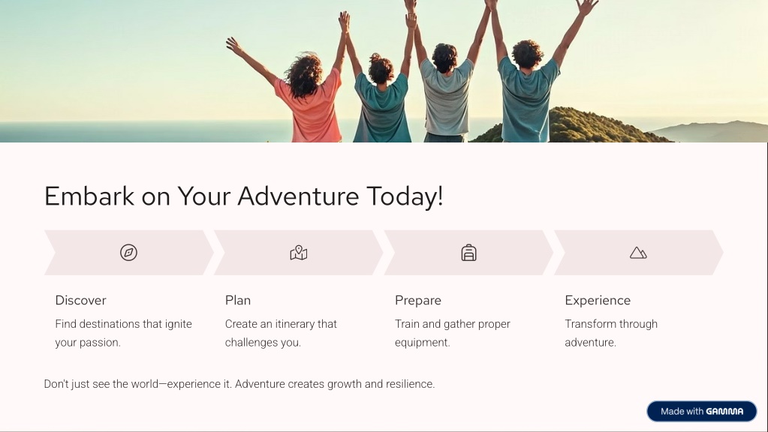Select the Prepare heading
The image size is (768, 432).
pyautogui.click(x=418, y=301)
